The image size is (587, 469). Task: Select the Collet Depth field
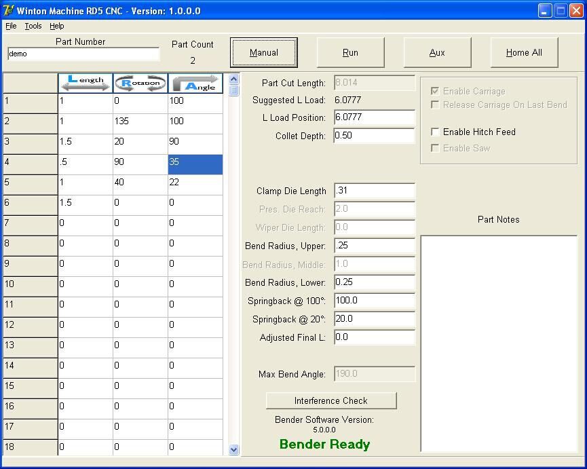[x=375, y=136]
